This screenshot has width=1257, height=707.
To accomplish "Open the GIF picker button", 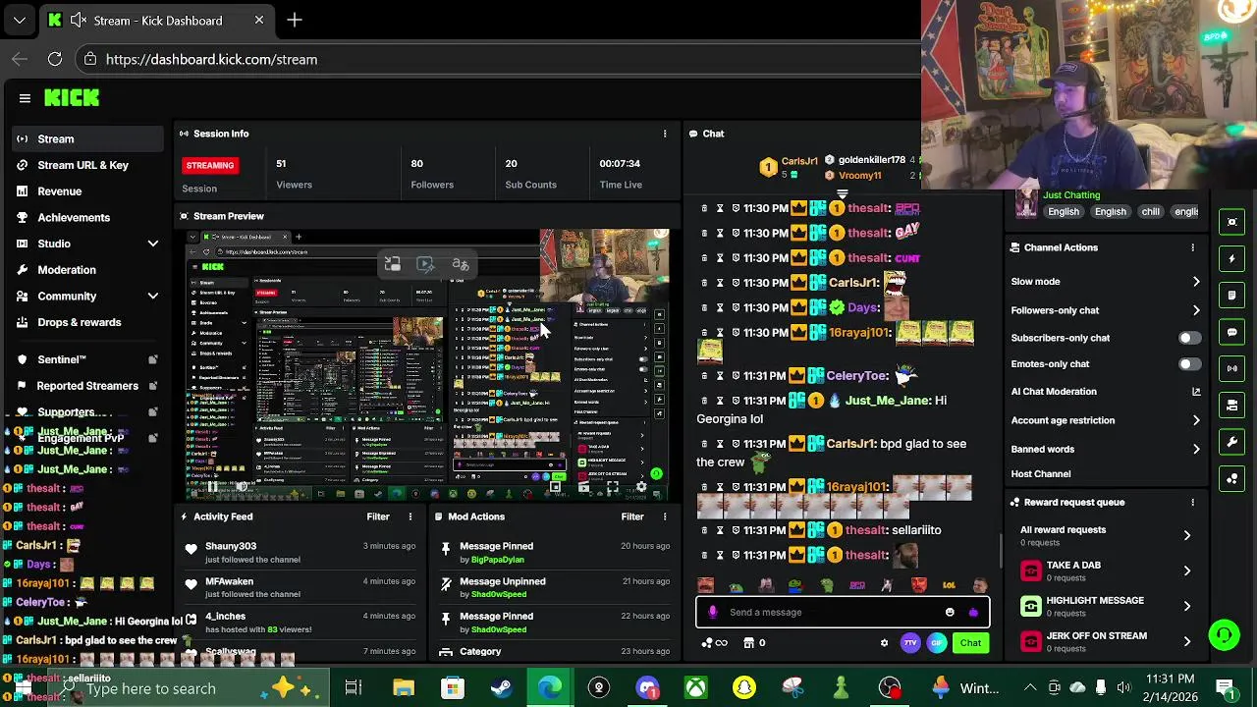I will [x=937, y=643].
